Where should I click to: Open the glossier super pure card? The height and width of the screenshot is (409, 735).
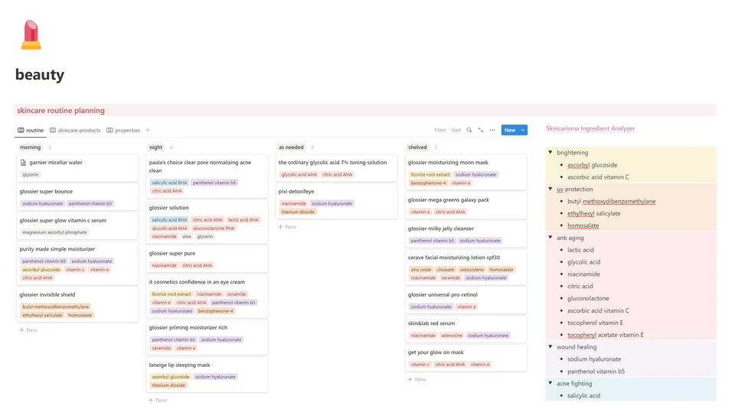[207, 259]
